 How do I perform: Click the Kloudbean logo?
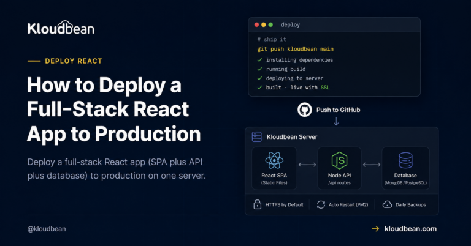pyautogui.click(x=61, y=28)
